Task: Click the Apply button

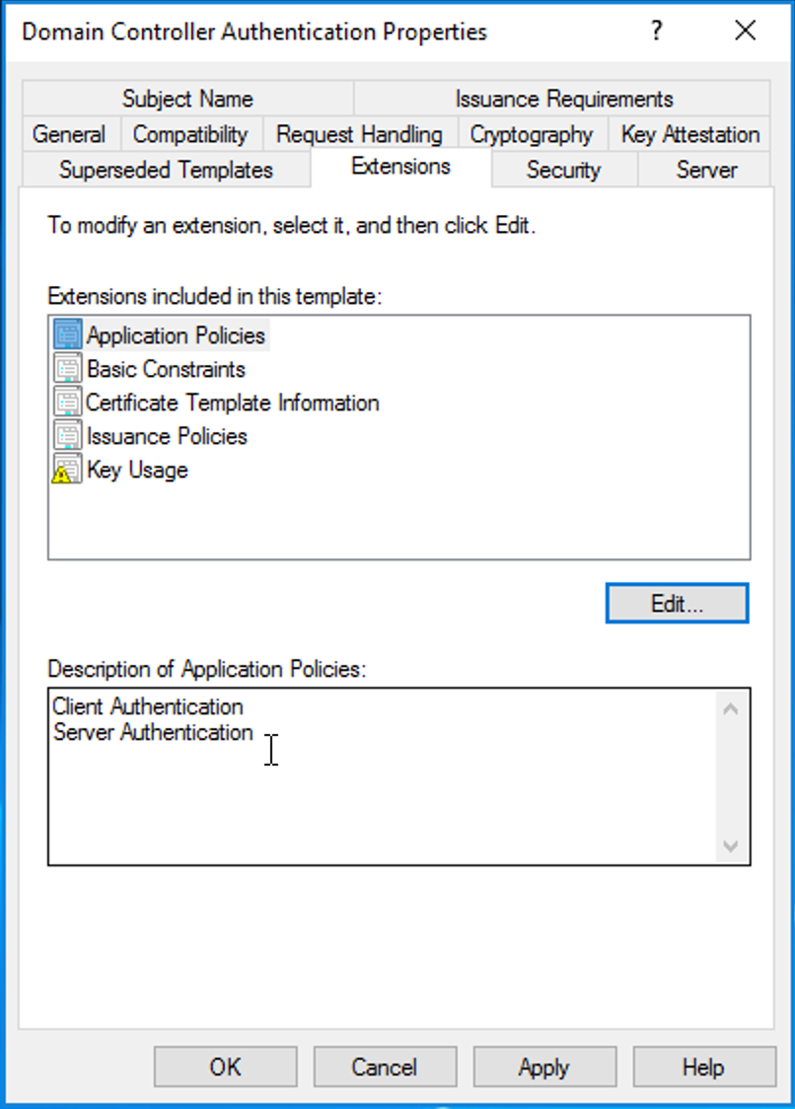Action: [x=543, y=1067]
